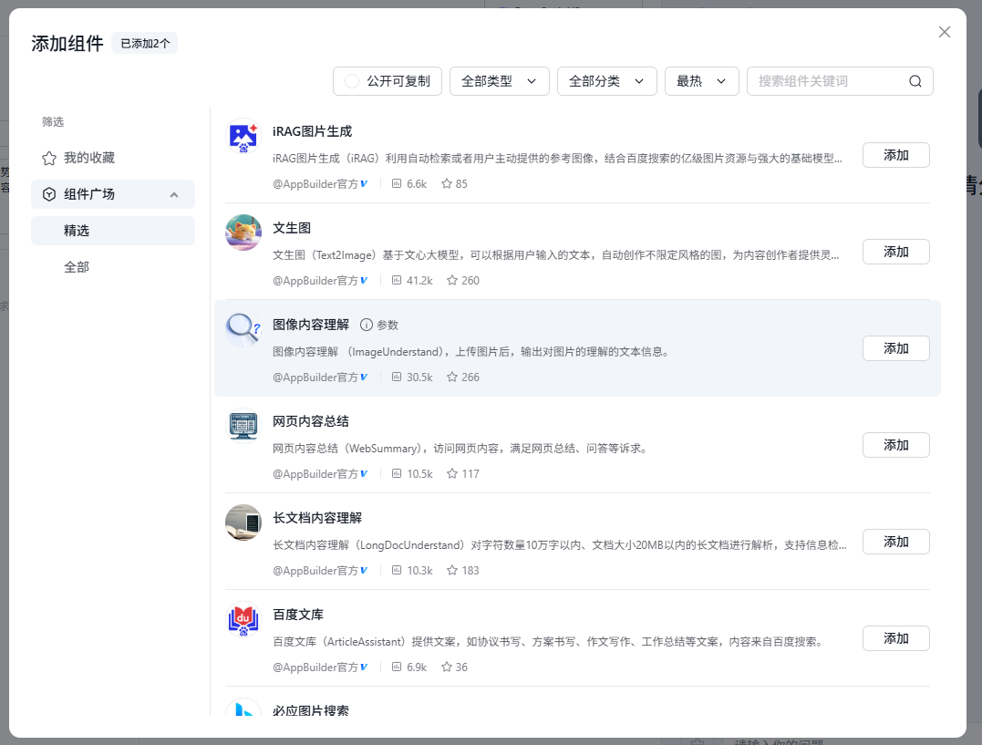Click the 文生图 cat thumbnail icon

(x=243, y=233)
